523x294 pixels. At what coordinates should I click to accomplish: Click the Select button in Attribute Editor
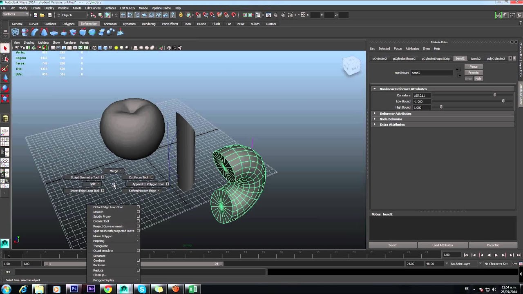click(x=392, y=245)
